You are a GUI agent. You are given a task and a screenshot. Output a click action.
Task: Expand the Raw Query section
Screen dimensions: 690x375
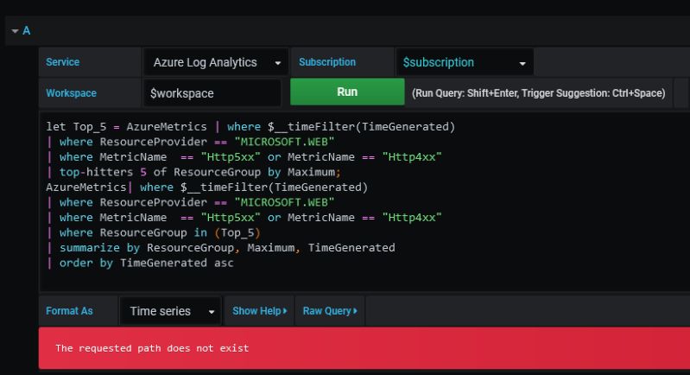[330, 311]
